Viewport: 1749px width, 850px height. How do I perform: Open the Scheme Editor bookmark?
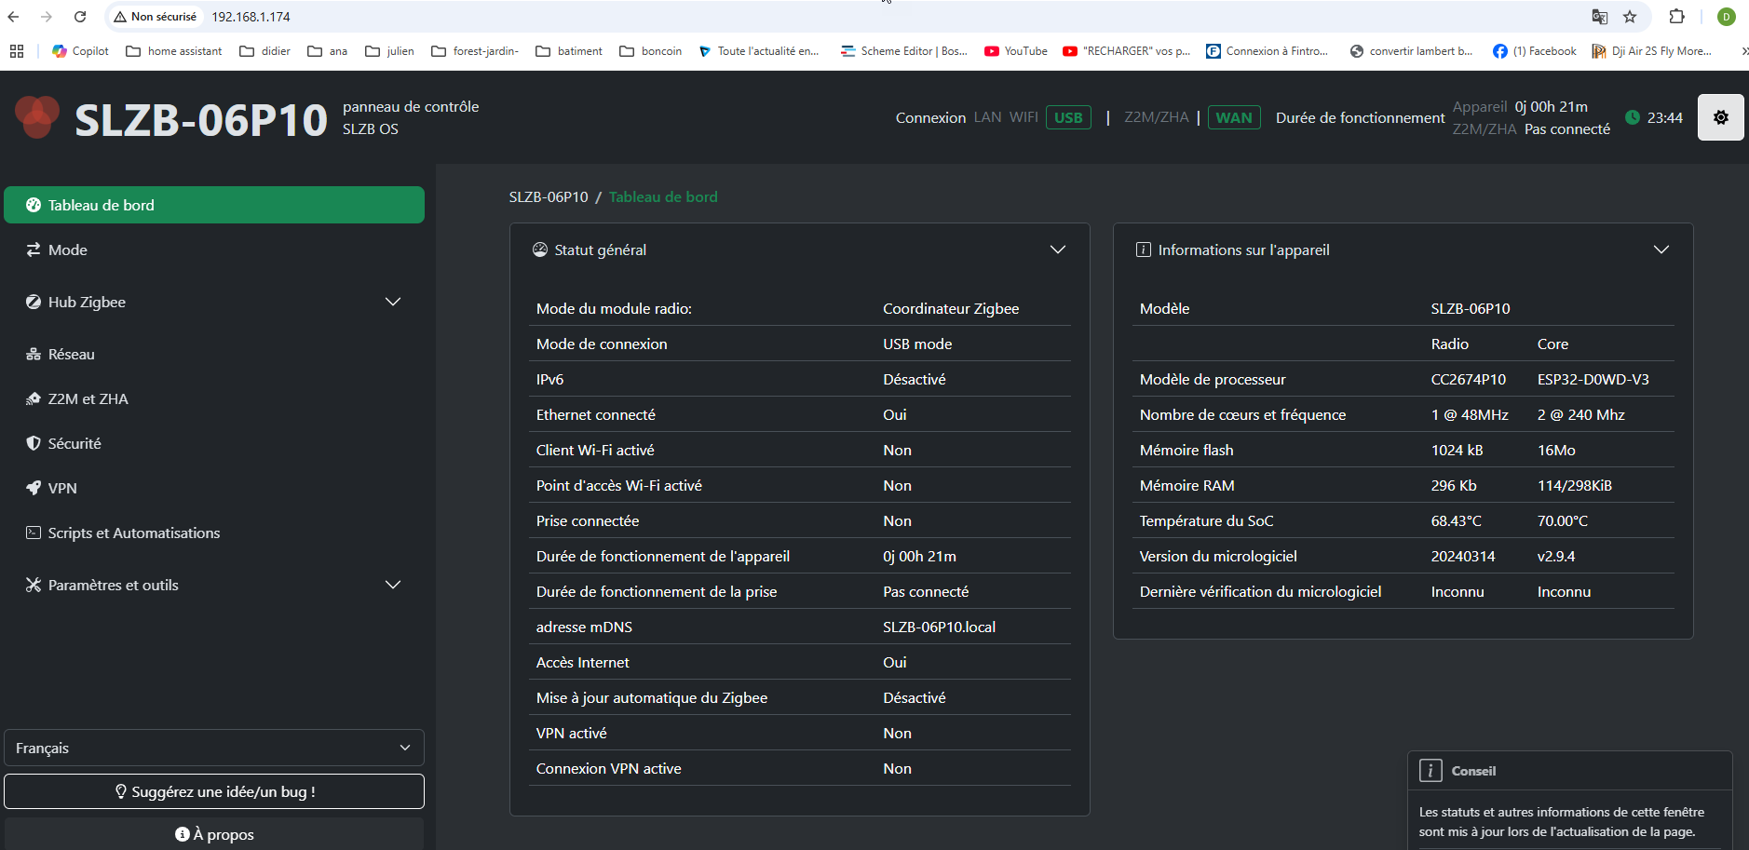[904, 51]
